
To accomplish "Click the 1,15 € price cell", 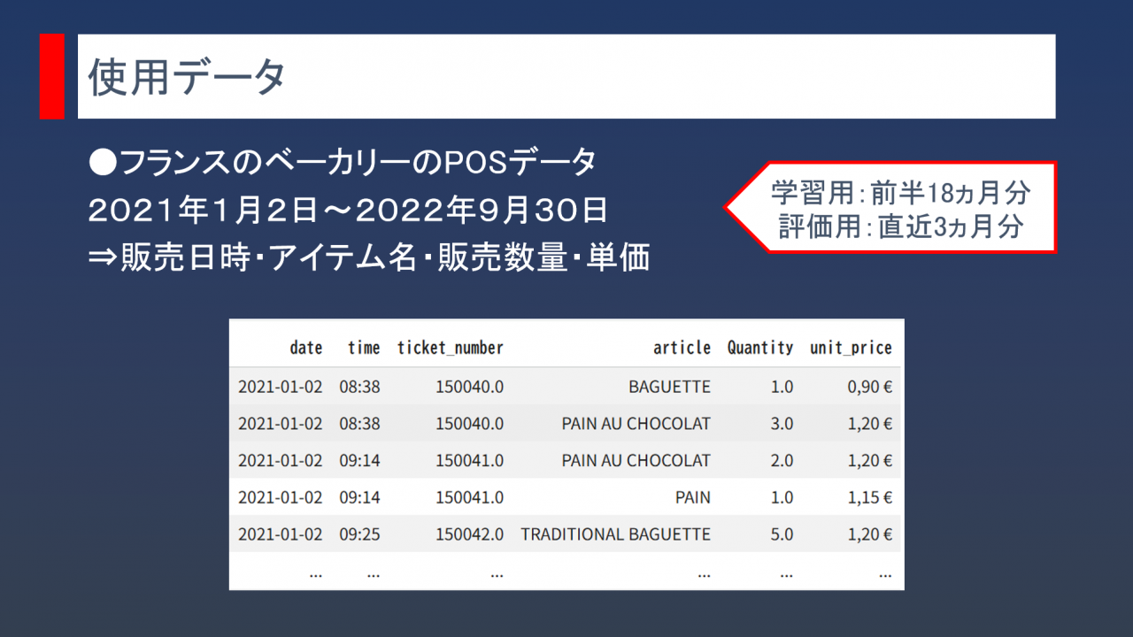I will click(x=869, y=497).
